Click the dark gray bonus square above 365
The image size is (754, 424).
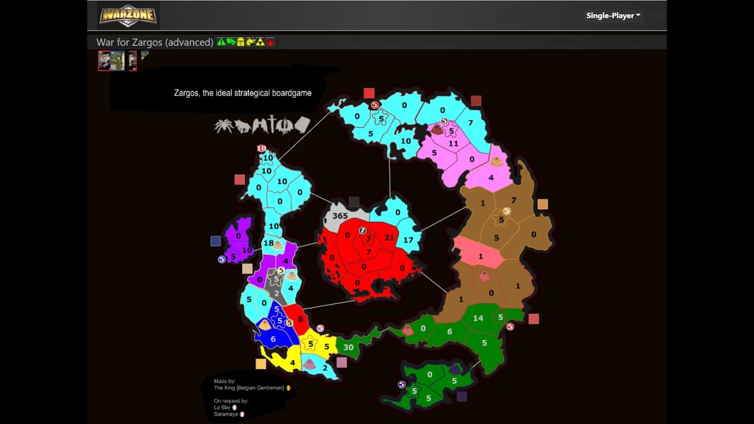pyautogui.click(x=353, y=202)
